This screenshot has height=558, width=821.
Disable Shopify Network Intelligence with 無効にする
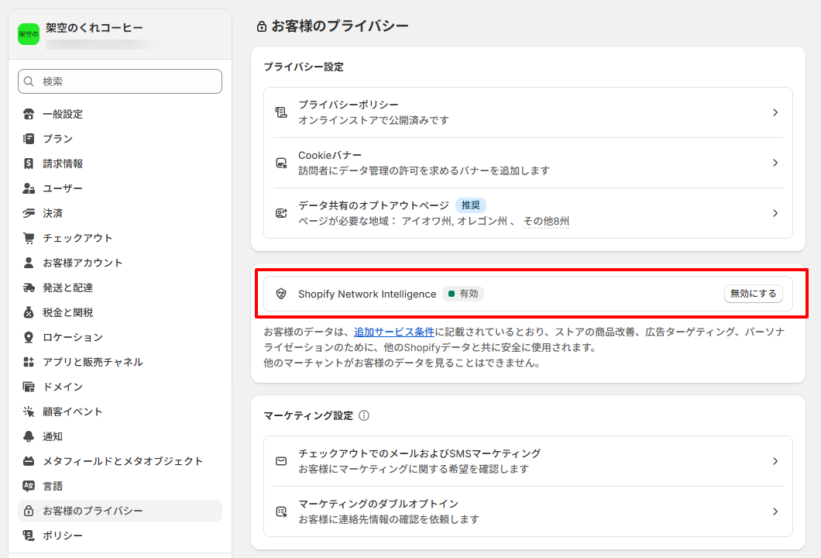coord(753,294)
